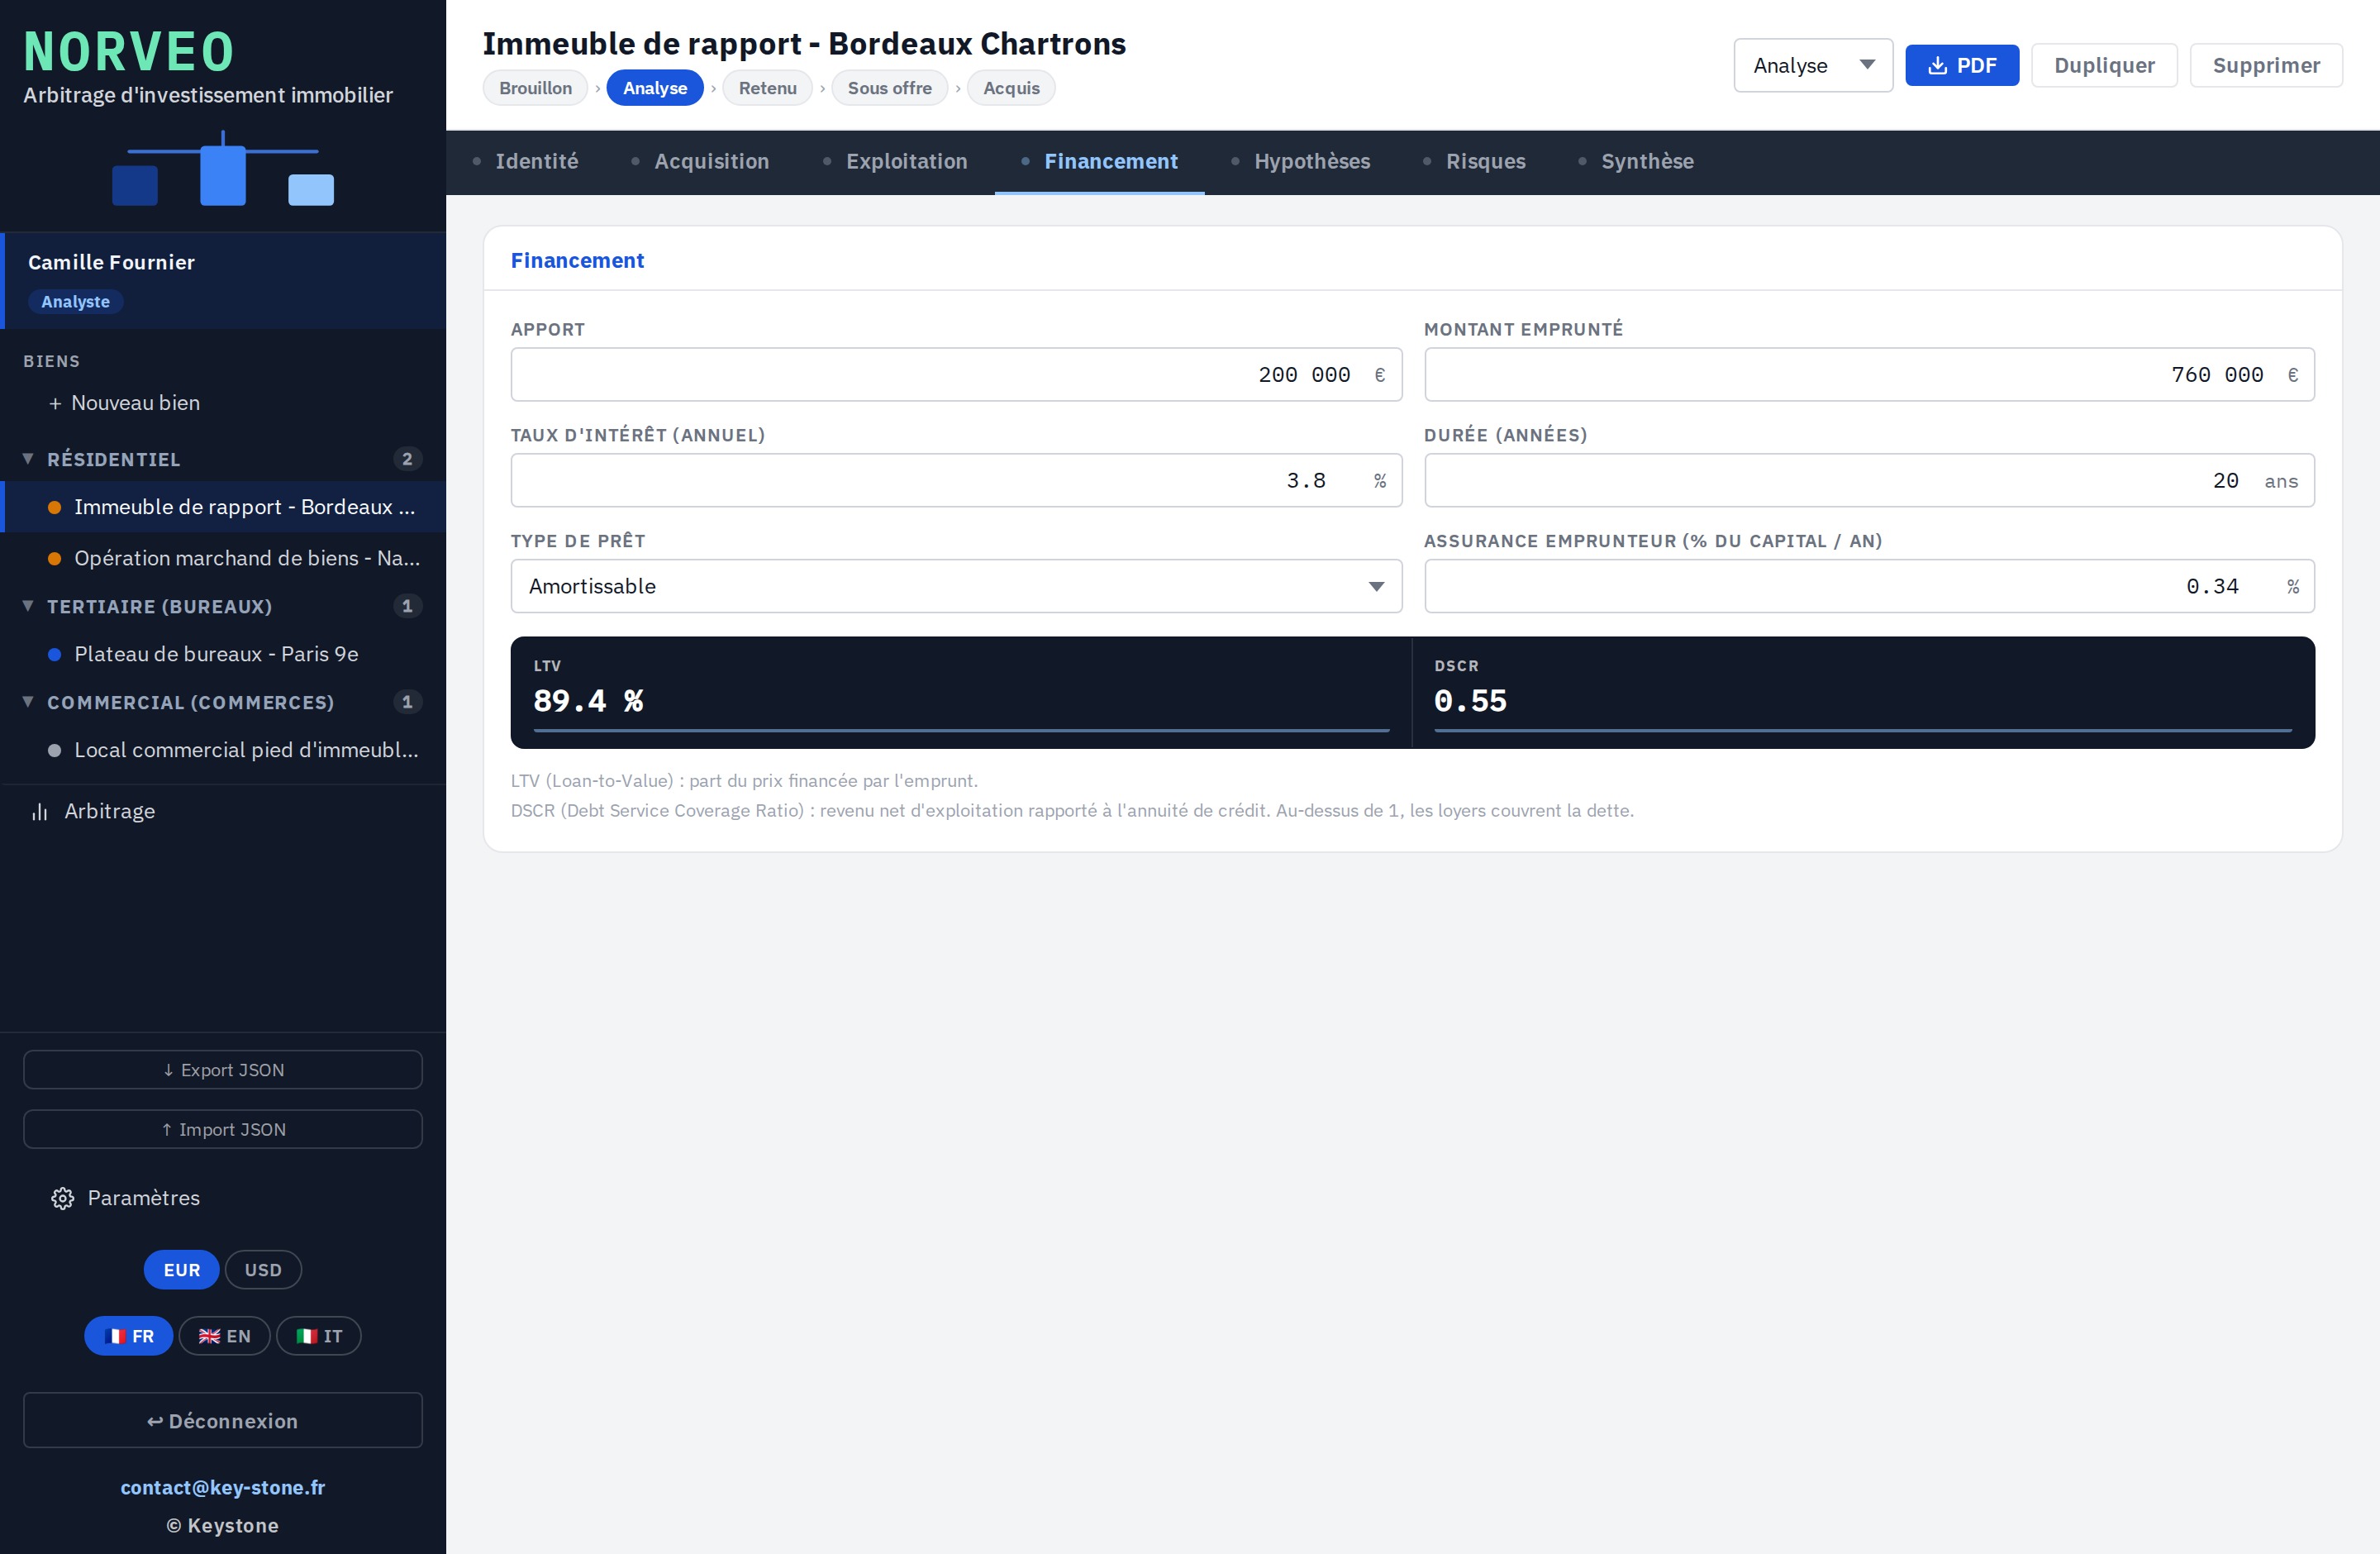Open Opération marchand de biens item
Viewport: 2380px width, 1554px height.
[224, 558]
